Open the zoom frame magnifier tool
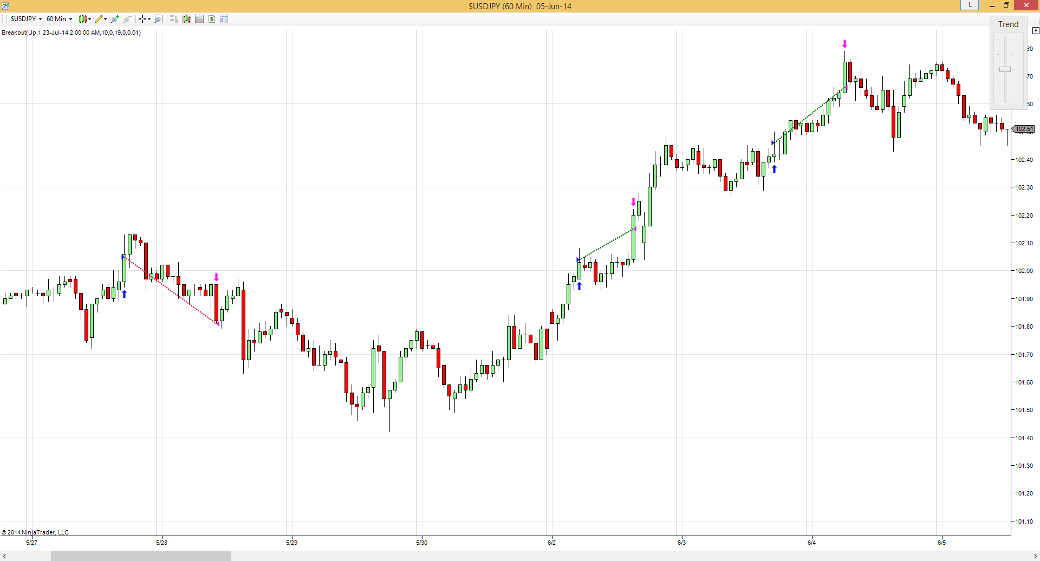1040x561 pixels. (158, 19)
